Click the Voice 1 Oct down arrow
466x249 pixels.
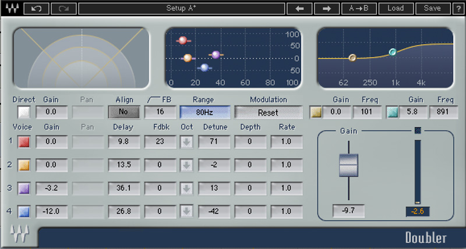[x=186, y=142]
